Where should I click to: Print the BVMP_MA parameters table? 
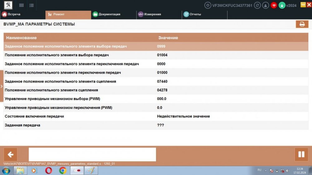click(x=302, y=24)
